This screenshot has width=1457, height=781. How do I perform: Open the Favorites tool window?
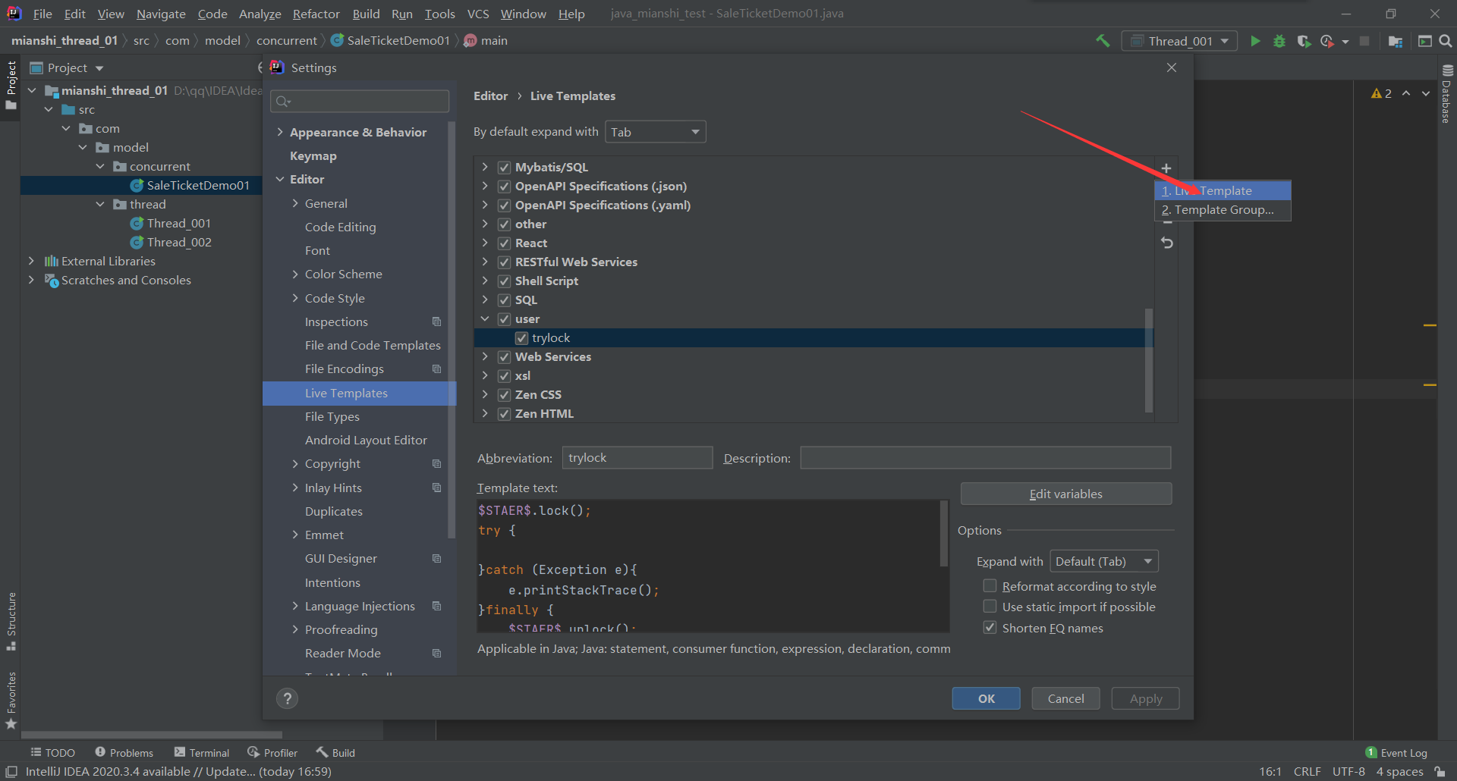point(11,701)
